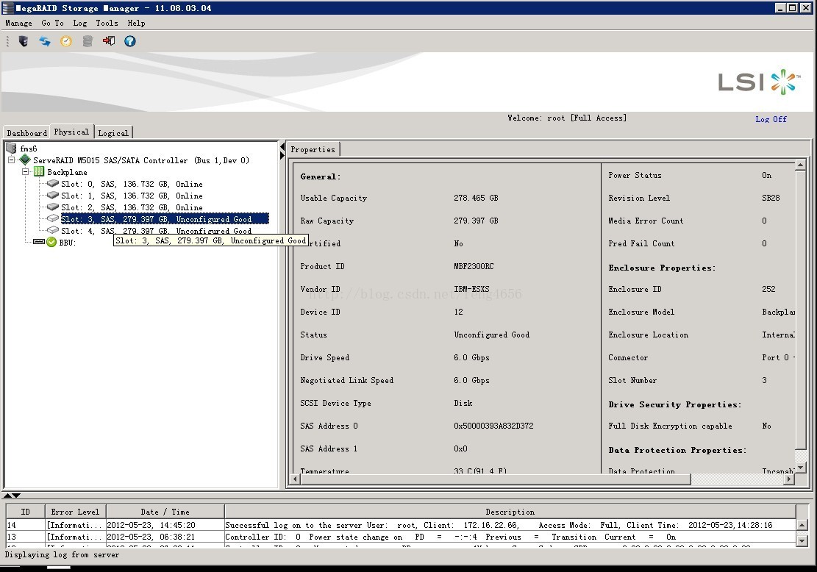Viewport: 817px width, 572px height.
Task: Select log row with ID 13
Action: (x=401, y=537)
